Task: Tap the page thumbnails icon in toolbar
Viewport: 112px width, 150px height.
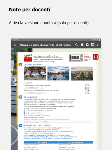Action: coord(82,45)
